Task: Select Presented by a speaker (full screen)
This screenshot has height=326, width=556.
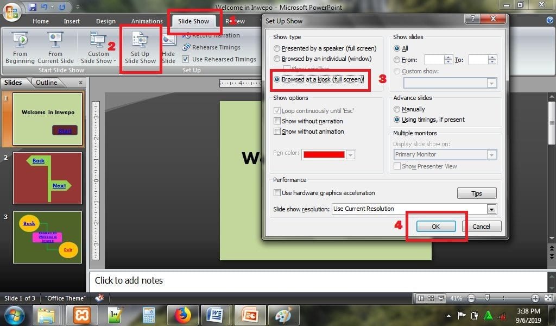Action: coord(325,48)
